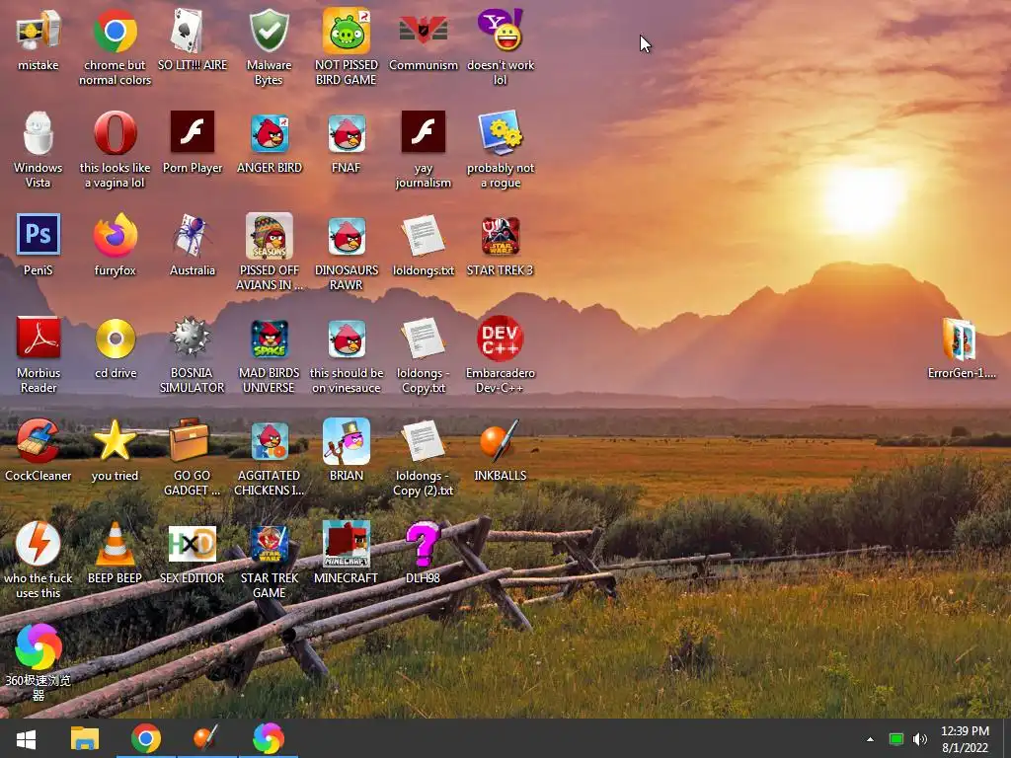Open the red Opera browser icon

click(x=115, y=133)
